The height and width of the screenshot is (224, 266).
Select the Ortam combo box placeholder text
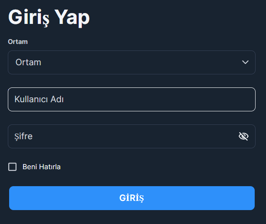[28, 62]
